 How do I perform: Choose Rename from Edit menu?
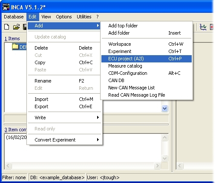click(x=64, y=81)
